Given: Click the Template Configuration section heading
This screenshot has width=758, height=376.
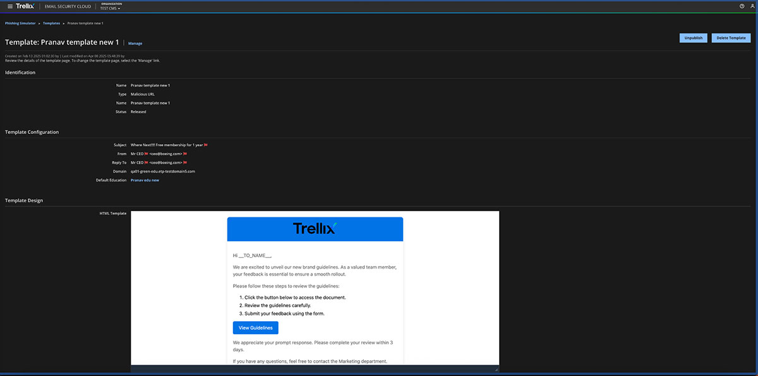Looking at the screenshot, I should 32,132.
